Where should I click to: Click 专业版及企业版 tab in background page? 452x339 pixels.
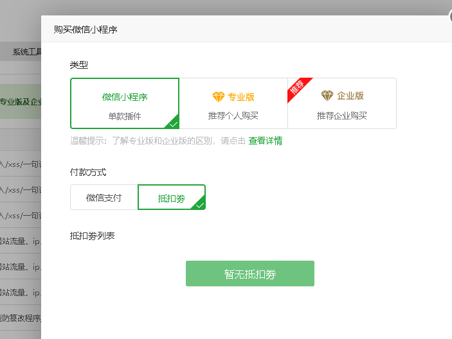point(21,101)
